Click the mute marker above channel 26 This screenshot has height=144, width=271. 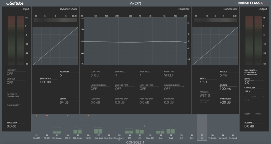click(x=88, y=116)
